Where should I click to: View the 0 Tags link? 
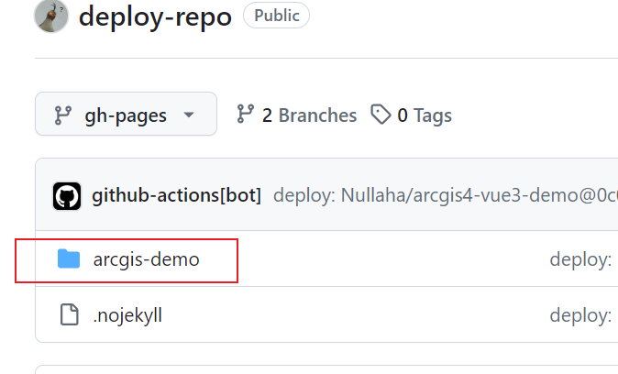[x=411, y=115]
